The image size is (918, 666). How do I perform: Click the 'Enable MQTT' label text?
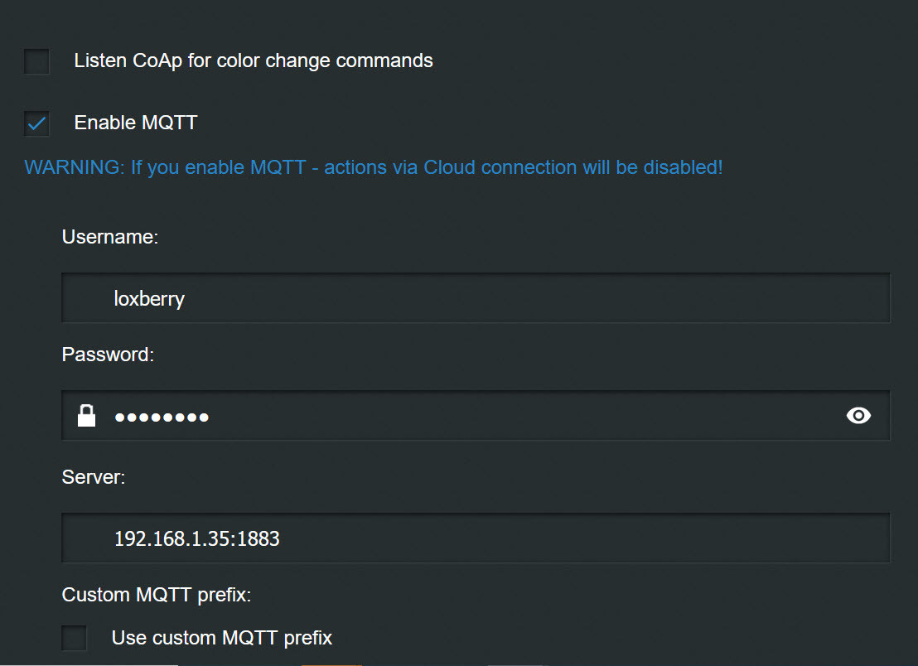click(136, 123)
